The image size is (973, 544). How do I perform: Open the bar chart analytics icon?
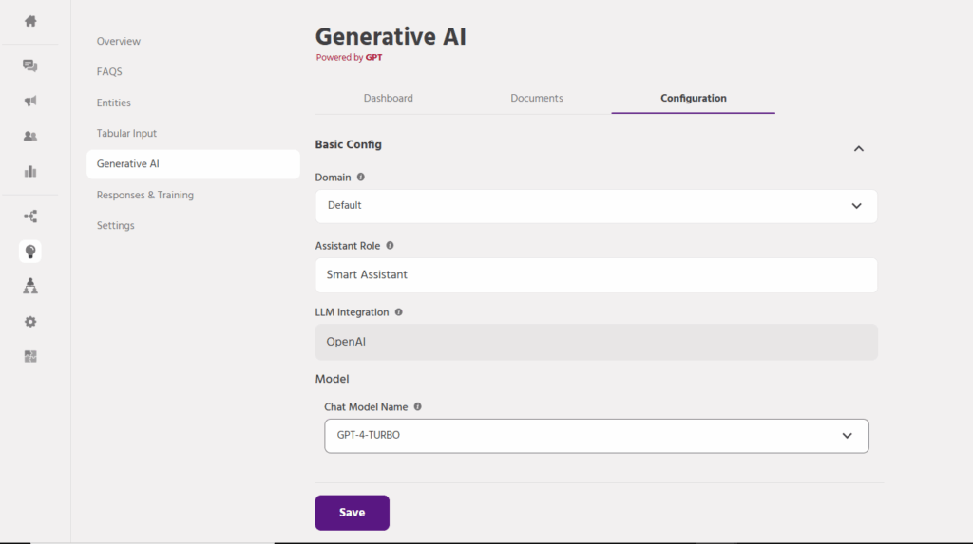(x=29, y=172)
